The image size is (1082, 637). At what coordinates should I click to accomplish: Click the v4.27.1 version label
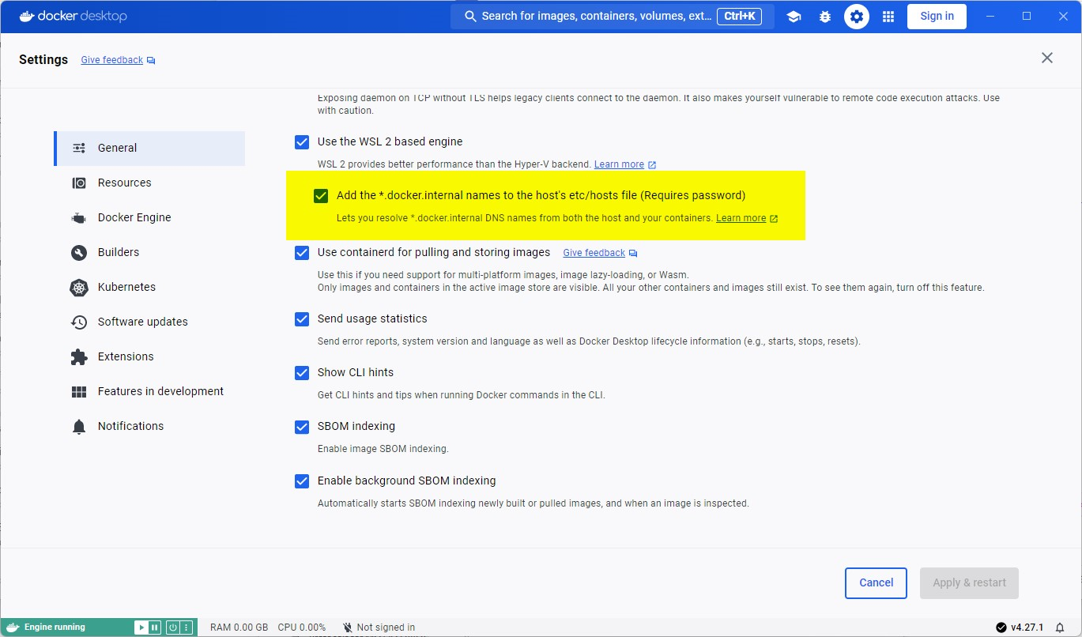click(x=1027, y=628)
